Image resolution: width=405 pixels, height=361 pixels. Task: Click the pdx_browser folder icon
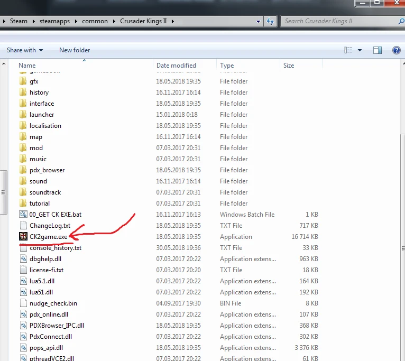pos(23,170)
